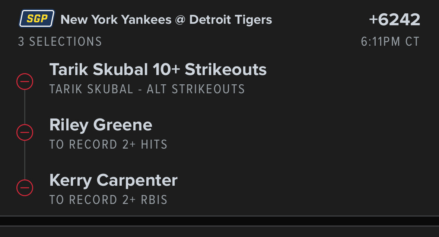
Task: Click the To Record 2+ RBIs market text
Action: (108, 200)
